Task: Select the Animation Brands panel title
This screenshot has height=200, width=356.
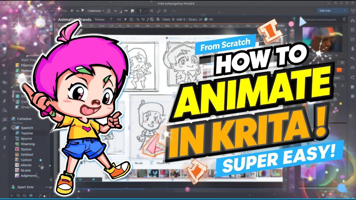Action: [74, 20]
